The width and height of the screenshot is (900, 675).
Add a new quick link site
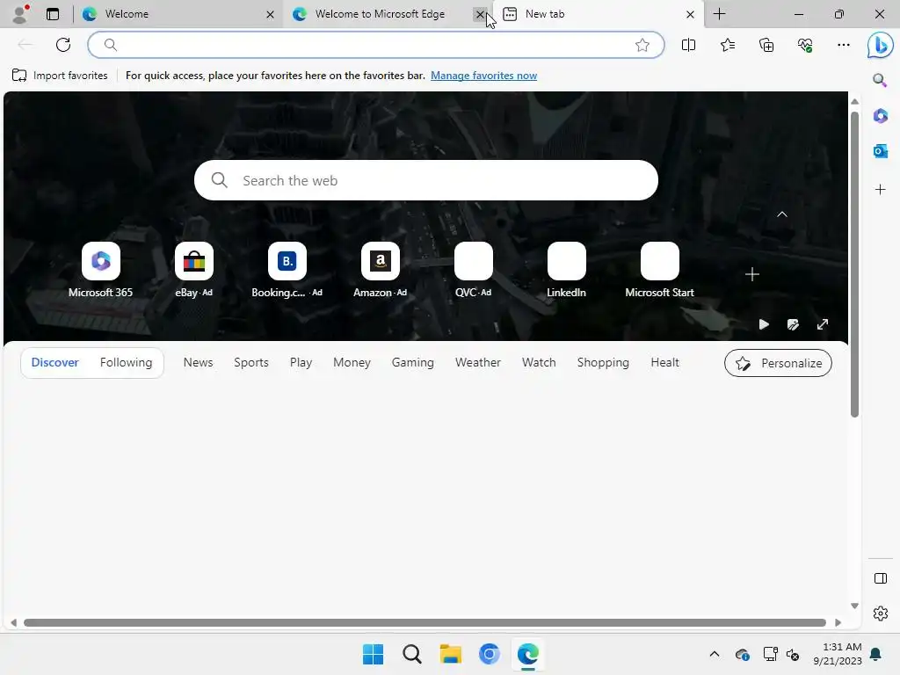pos(752,274)
